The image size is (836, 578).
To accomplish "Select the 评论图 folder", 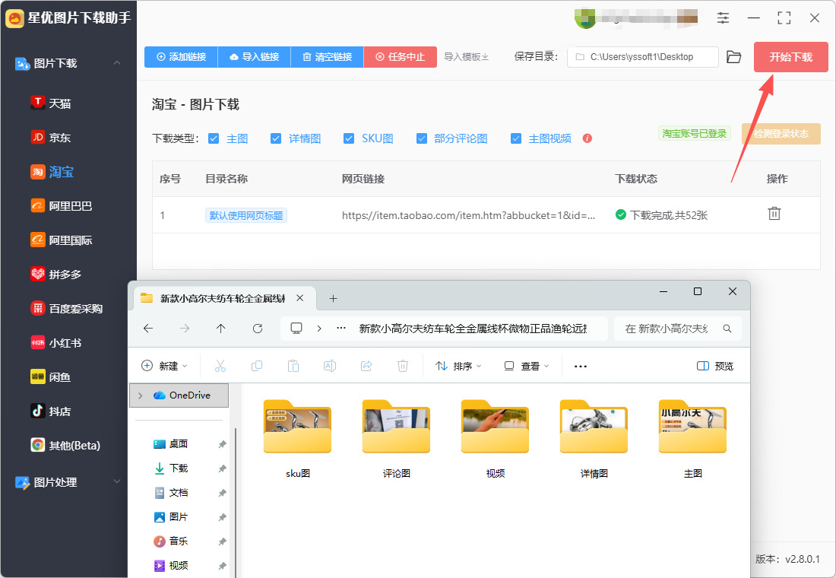I will (x=396, y=439).
